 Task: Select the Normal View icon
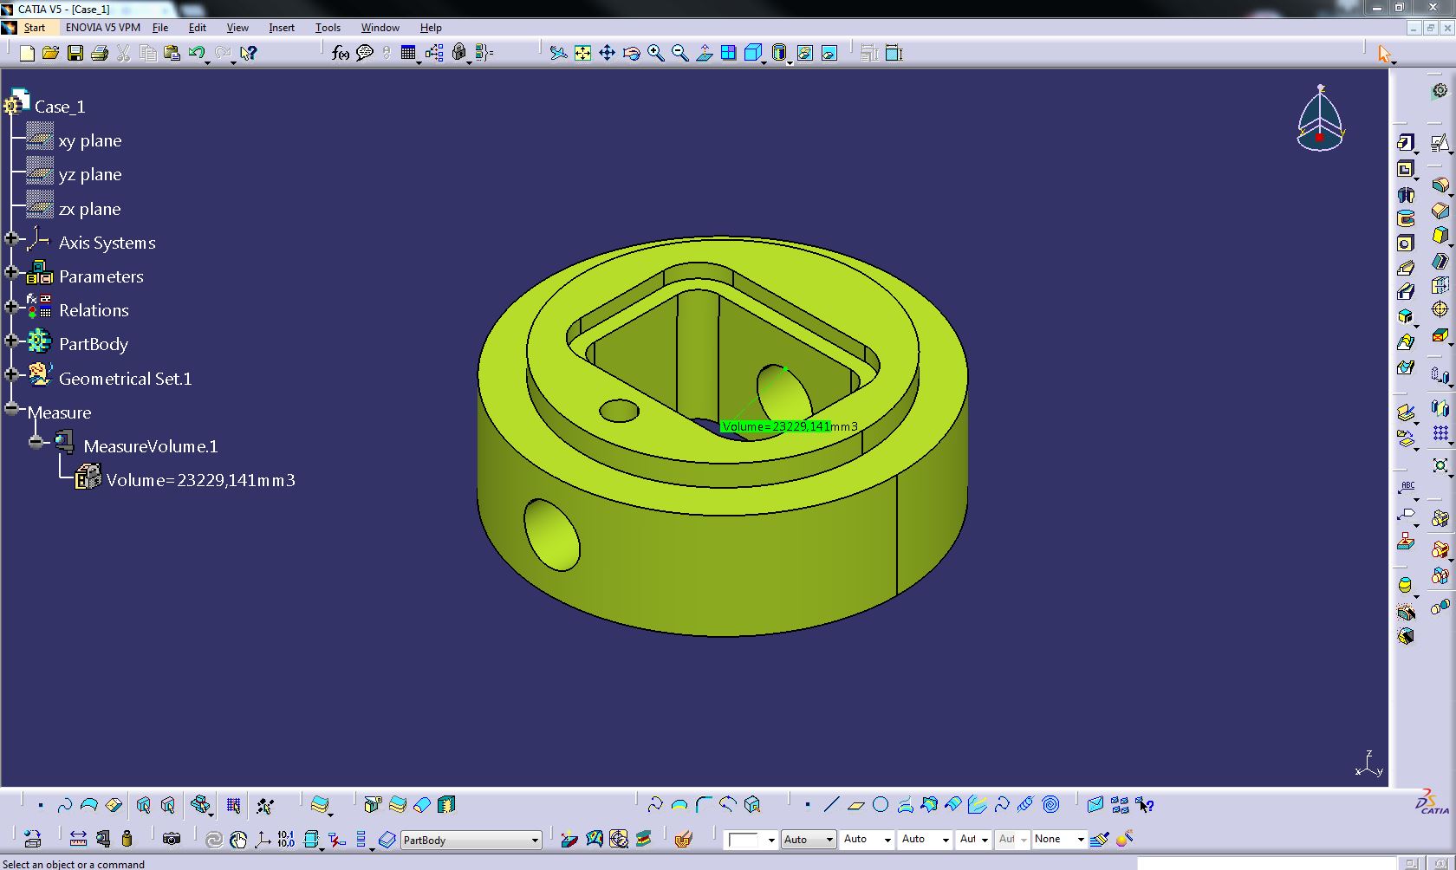pos(705,54)
